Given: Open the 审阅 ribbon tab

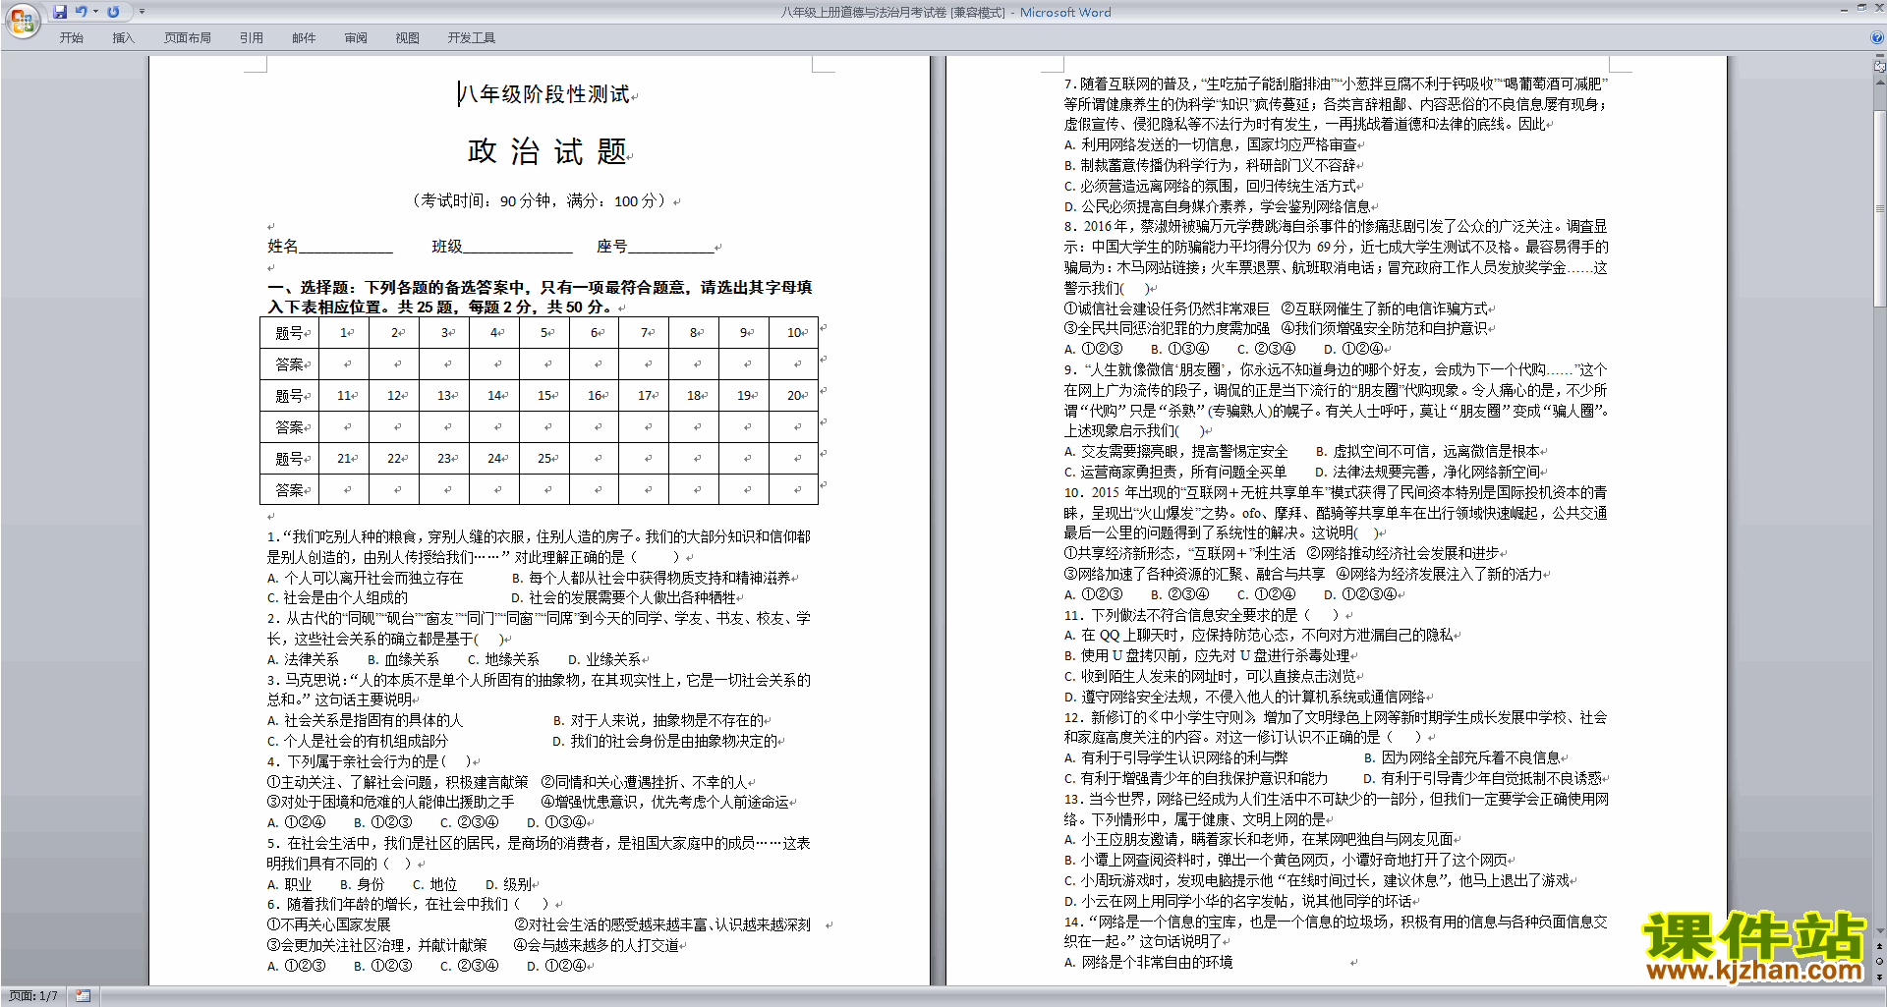Looking at the screenshot, I should 356,38.
